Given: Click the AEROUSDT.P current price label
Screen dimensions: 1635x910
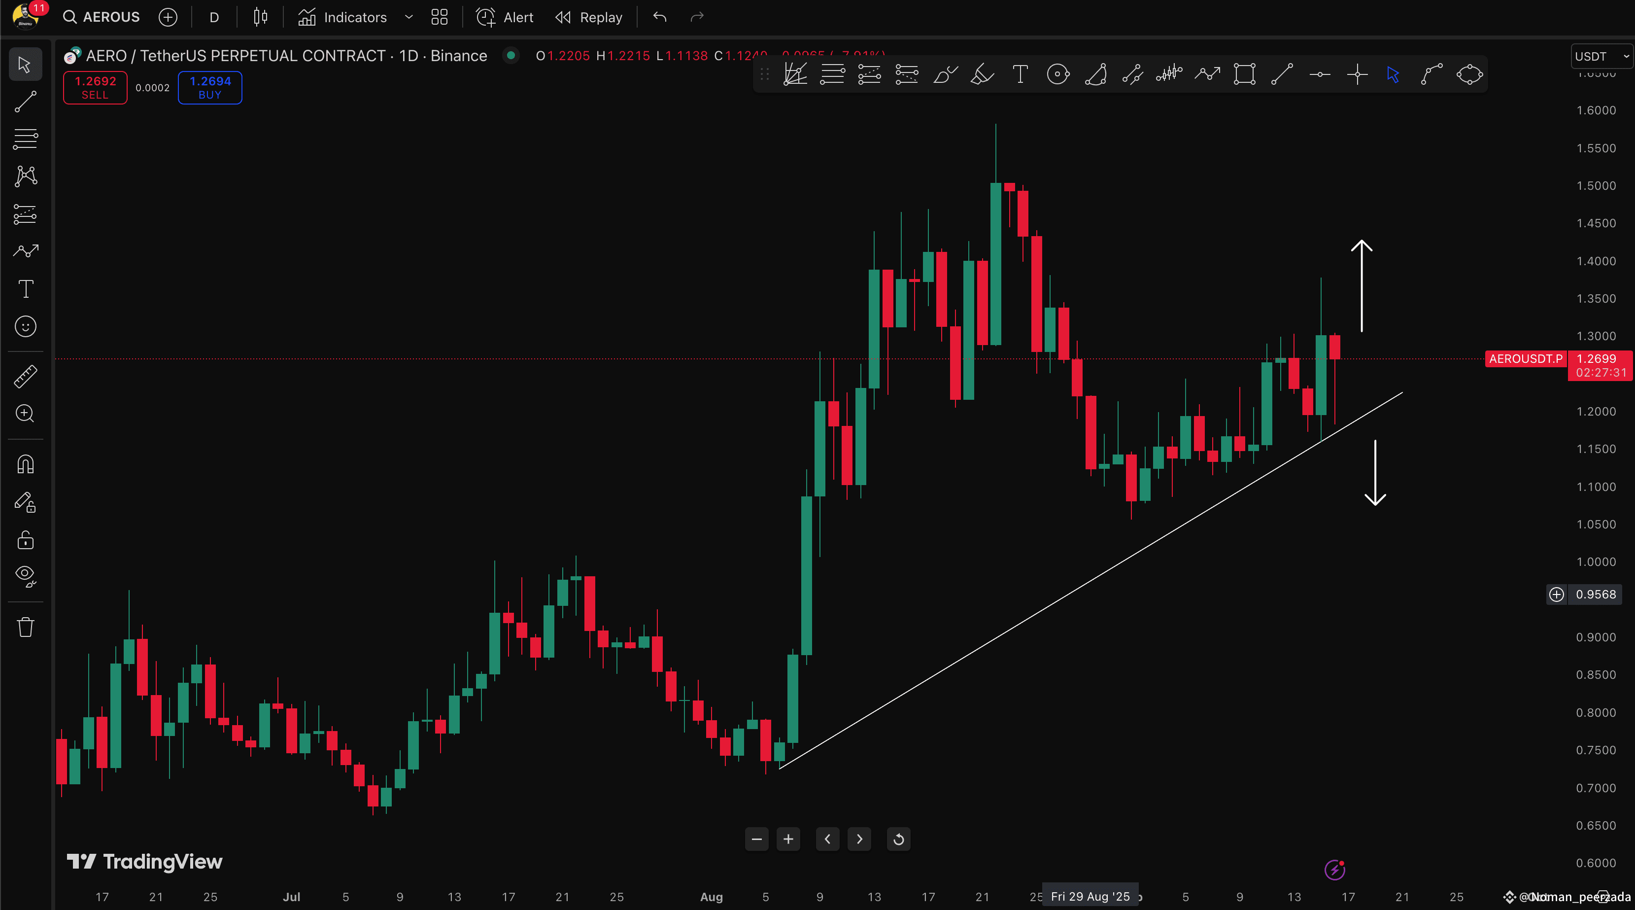Looking at the screenshot, I should (x=1526, y=359).
